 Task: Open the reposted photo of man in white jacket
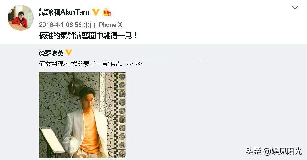coord(82,115)
